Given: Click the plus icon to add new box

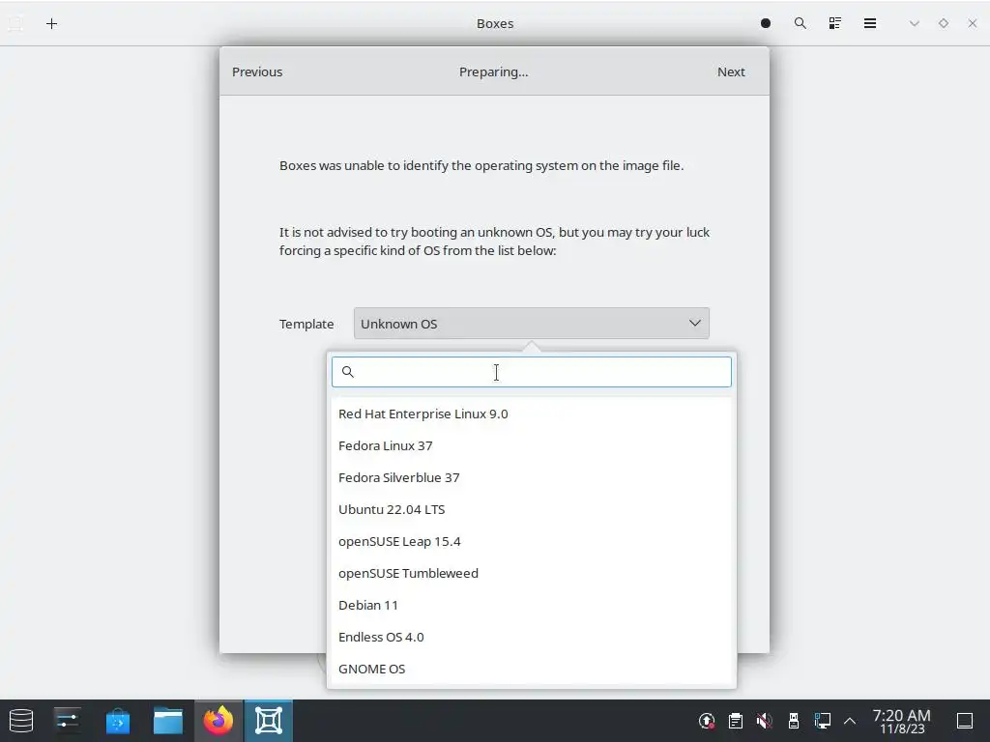Looking at the screenshot, I should click(52, 24).
